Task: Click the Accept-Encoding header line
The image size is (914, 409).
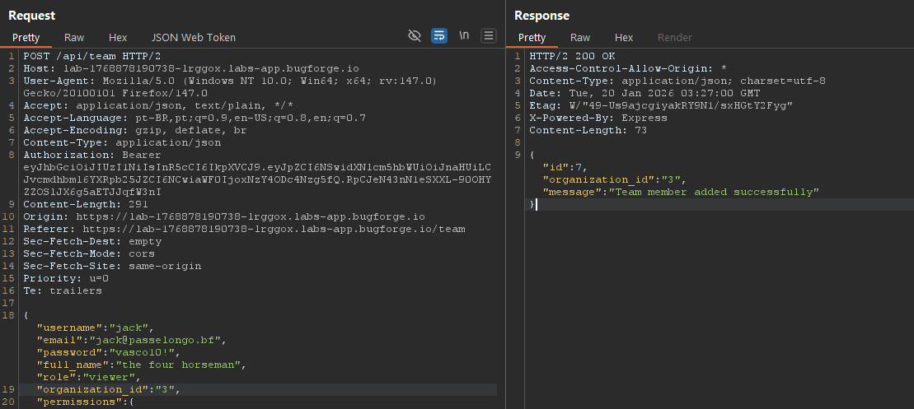Action: [134, 130]
